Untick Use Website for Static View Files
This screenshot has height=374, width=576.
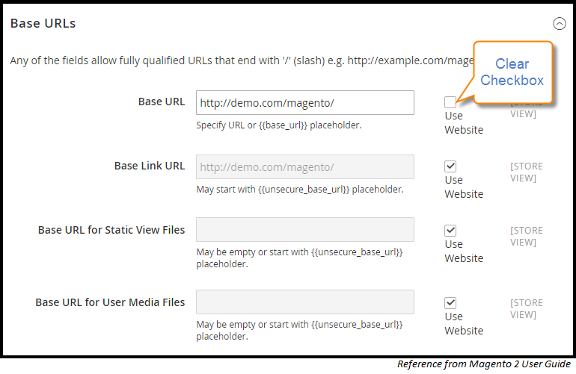450,231
